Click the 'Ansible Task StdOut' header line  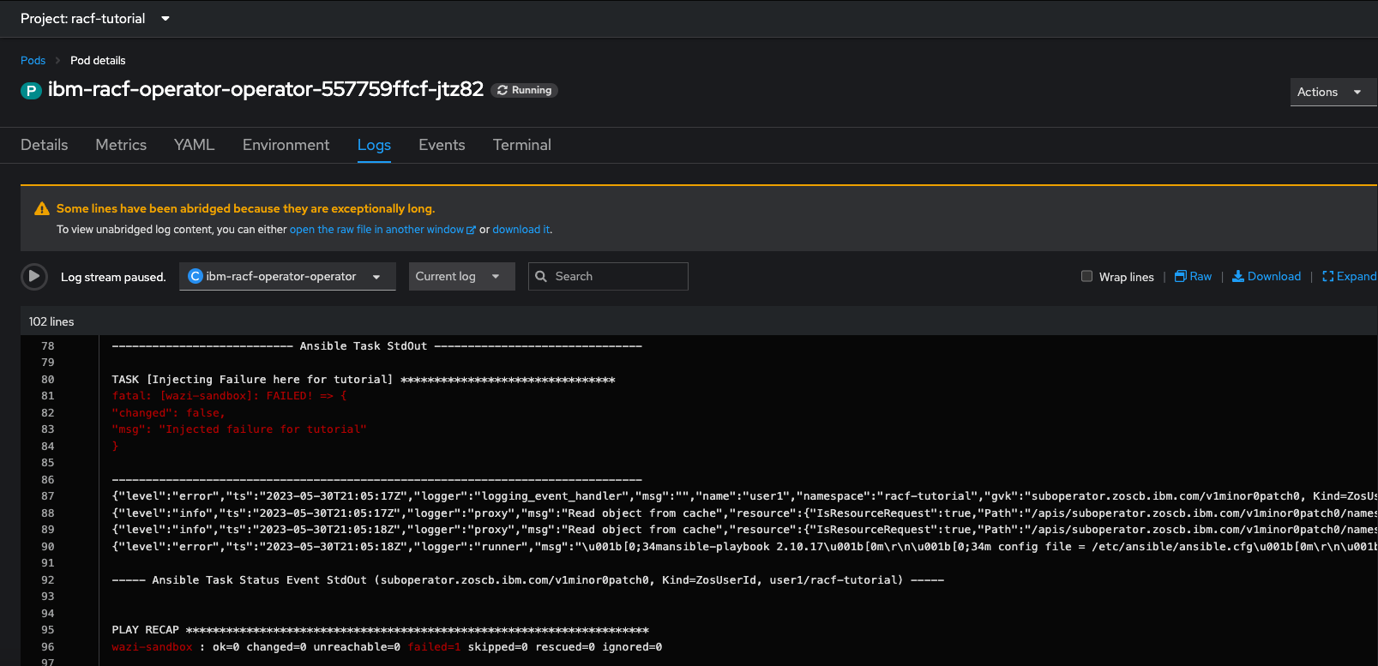[377, 346]
